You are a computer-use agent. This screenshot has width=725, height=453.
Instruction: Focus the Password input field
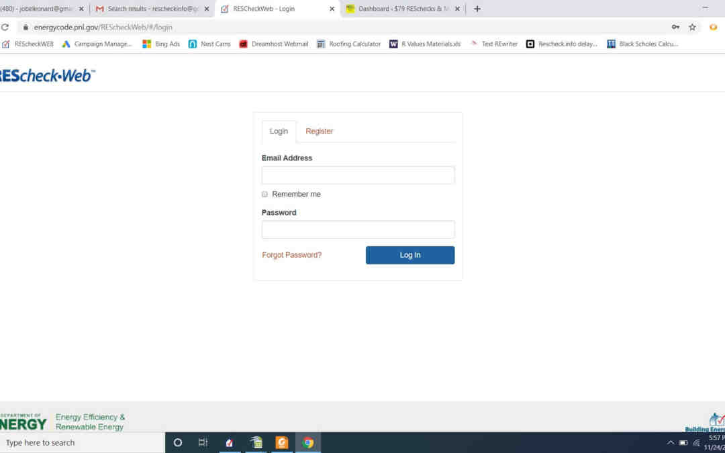click(x=358, y=230)
